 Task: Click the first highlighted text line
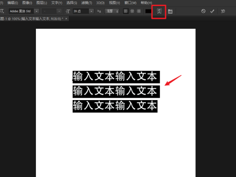point(116,77)
